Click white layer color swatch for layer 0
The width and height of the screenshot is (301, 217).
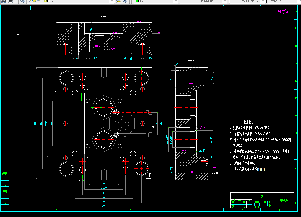(x=49, y=1)
